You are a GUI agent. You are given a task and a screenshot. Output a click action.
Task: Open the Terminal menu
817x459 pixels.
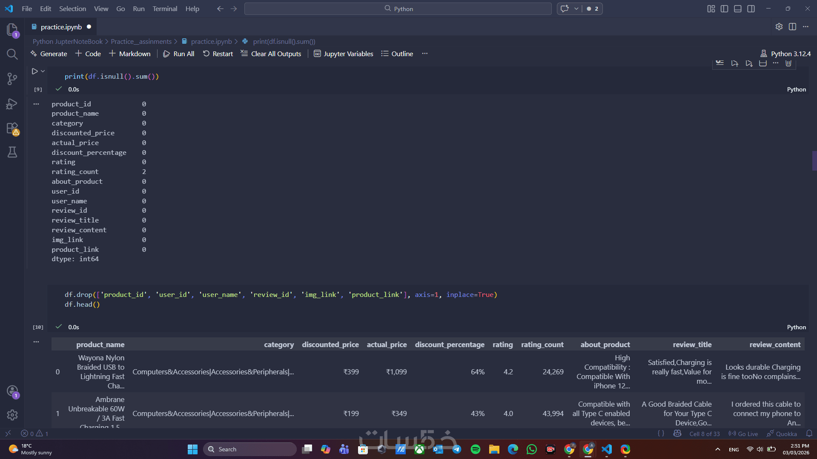point(165,9)
